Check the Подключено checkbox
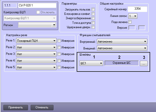The width and height of the screenshot is (156, 112). tap(129, 22)
